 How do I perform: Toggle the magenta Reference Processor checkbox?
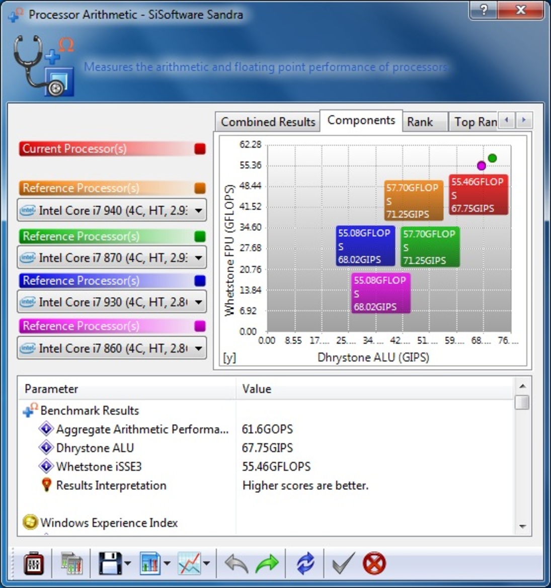point(200,326)
